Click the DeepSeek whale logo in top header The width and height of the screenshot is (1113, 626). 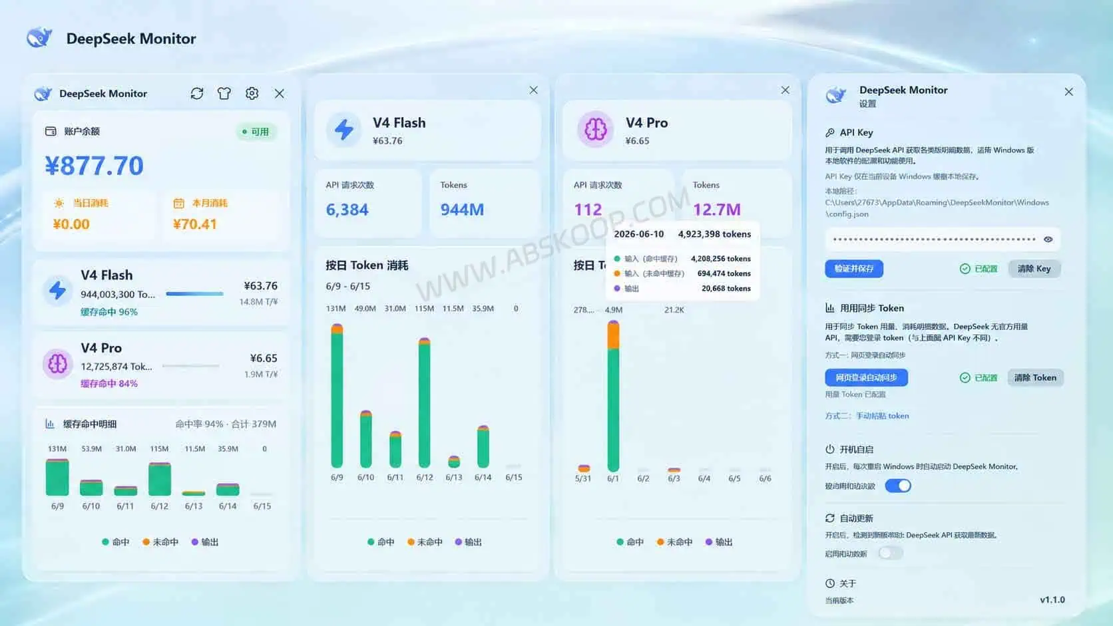coord(39,38)
